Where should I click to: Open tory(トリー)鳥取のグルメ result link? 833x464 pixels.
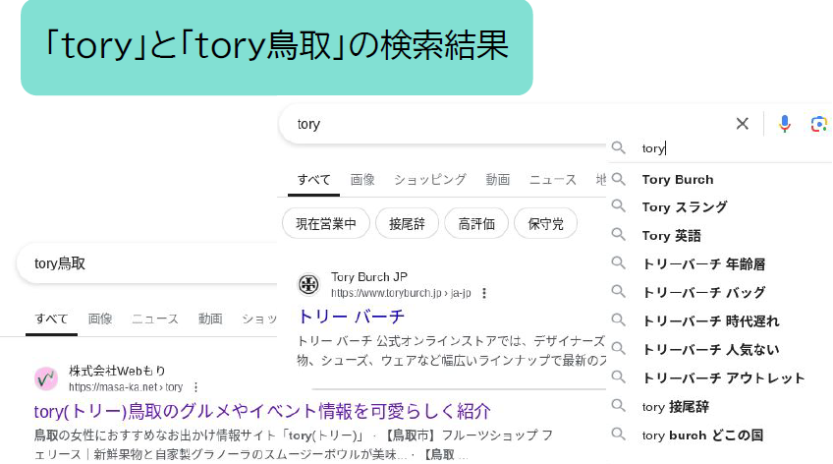(262, 411)
